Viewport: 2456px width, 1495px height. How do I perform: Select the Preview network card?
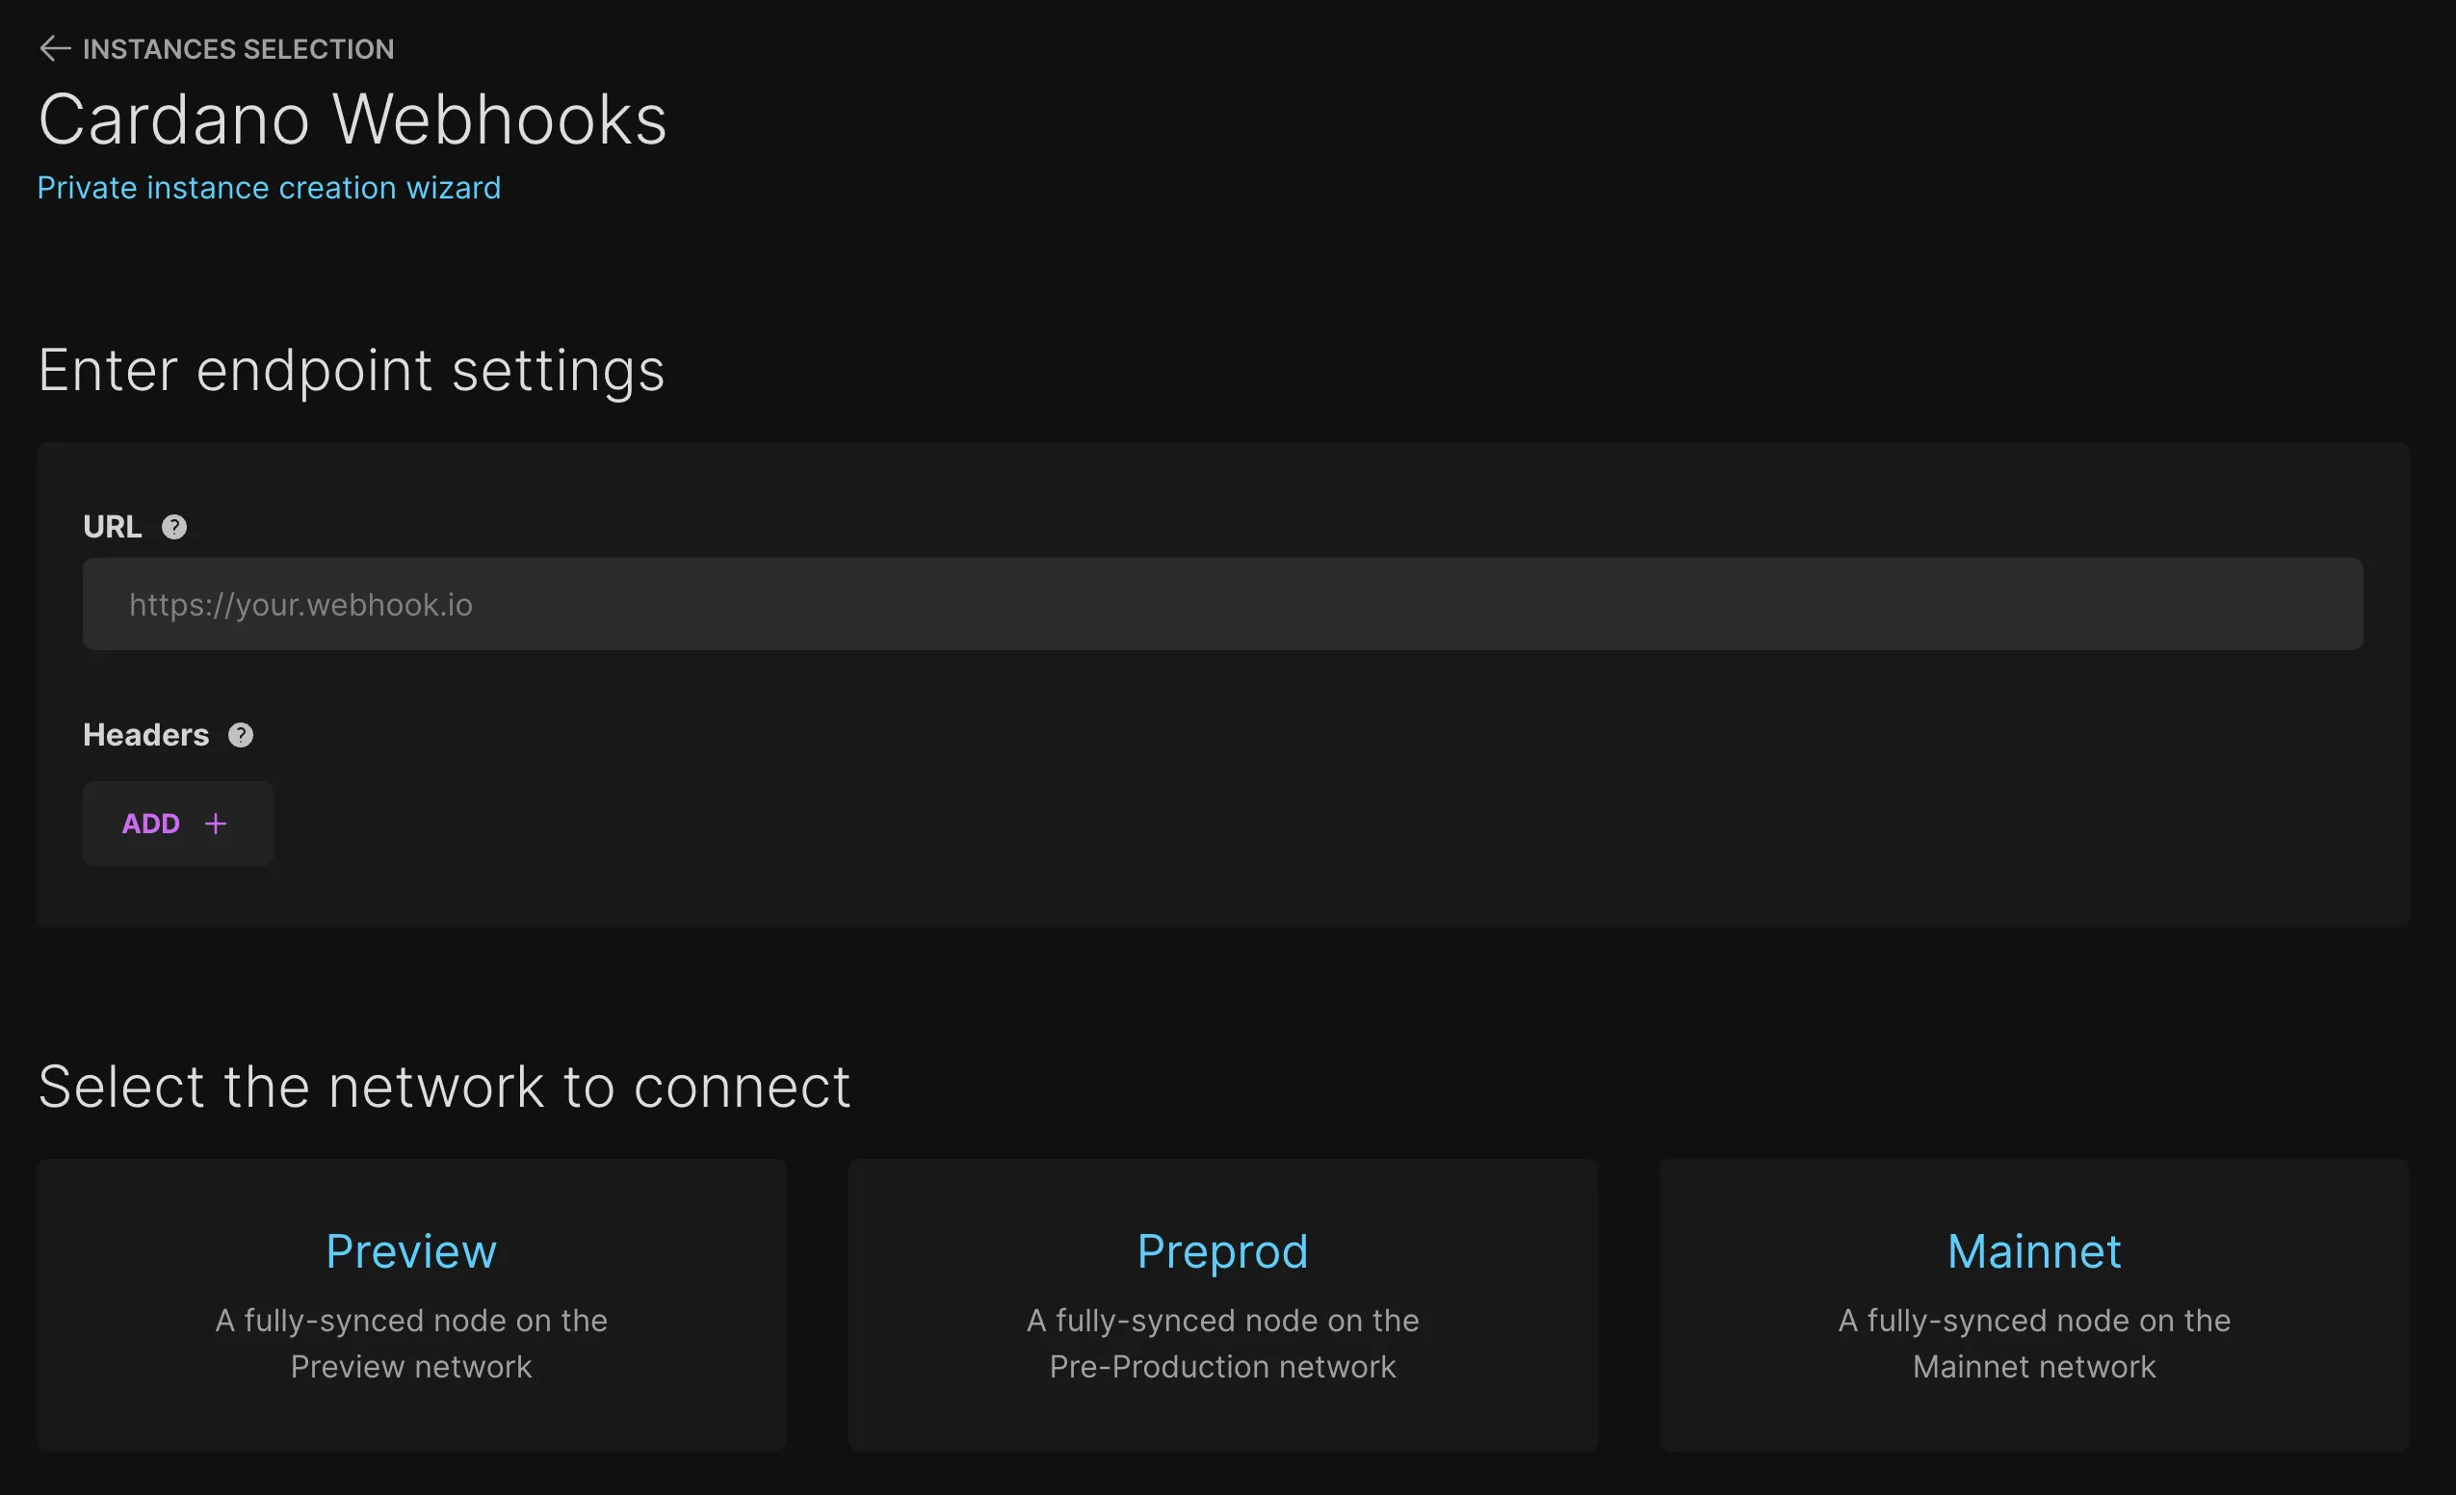pyautogui.click(x=411, y=1303)
